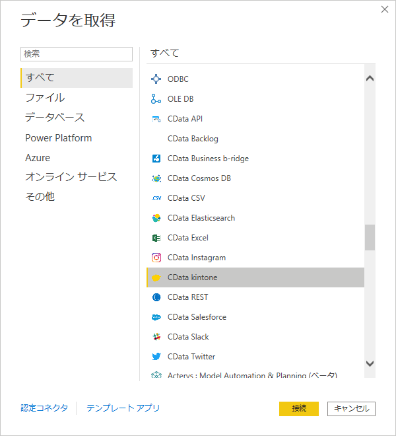Click the キャンセル button
This screenshot has width=396, height=436.
coord(351,409)
